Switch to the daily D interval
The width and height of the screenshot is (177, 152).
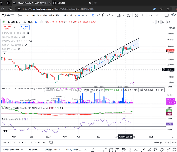(75, 15)
